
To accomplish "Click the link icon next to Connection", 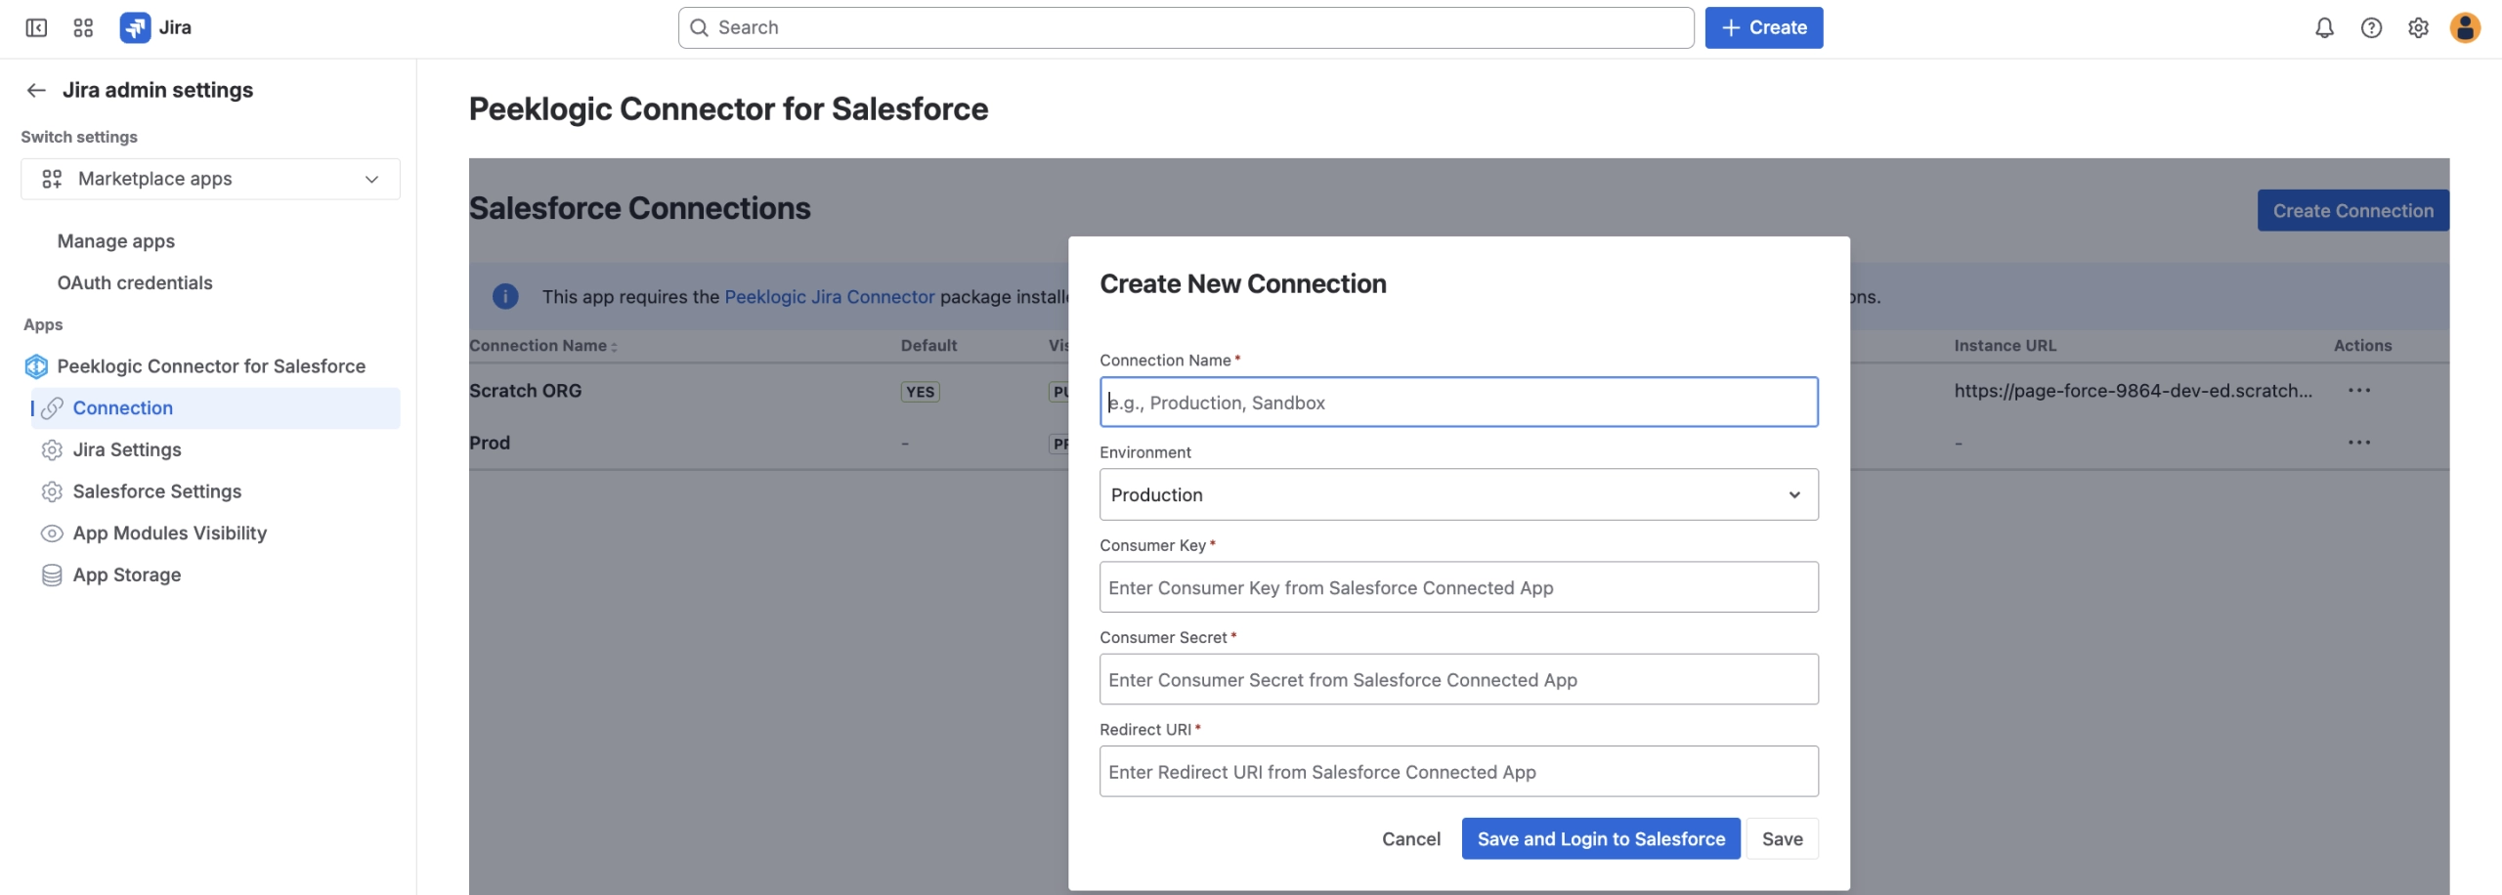I will click(52, 408).
